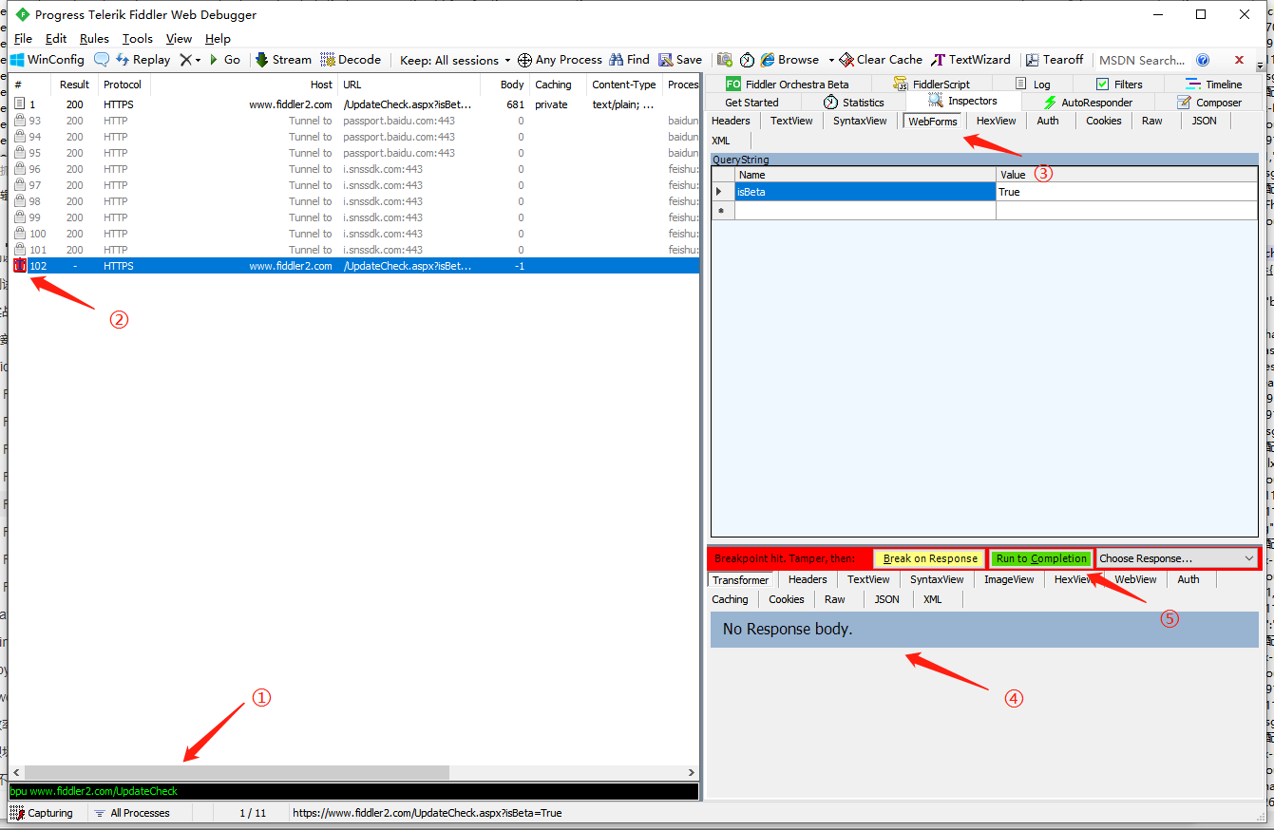The width and height of the screenshot is (1274, 830).
Task: Open the TextWizard tool
Action: (x=971, y=59)
